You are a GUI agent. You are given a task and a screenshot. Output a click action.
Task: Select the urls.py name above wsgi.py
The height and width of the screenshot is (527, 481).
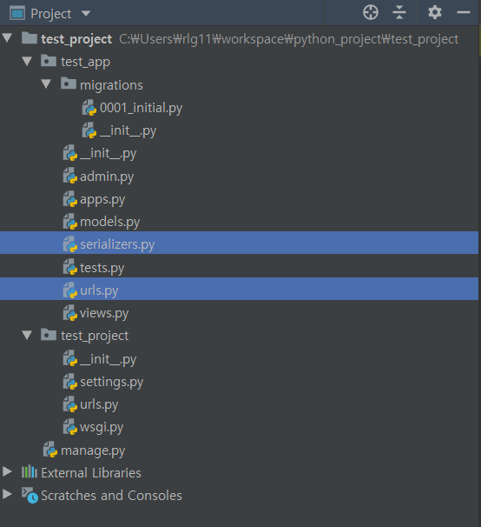coord(99,404)
